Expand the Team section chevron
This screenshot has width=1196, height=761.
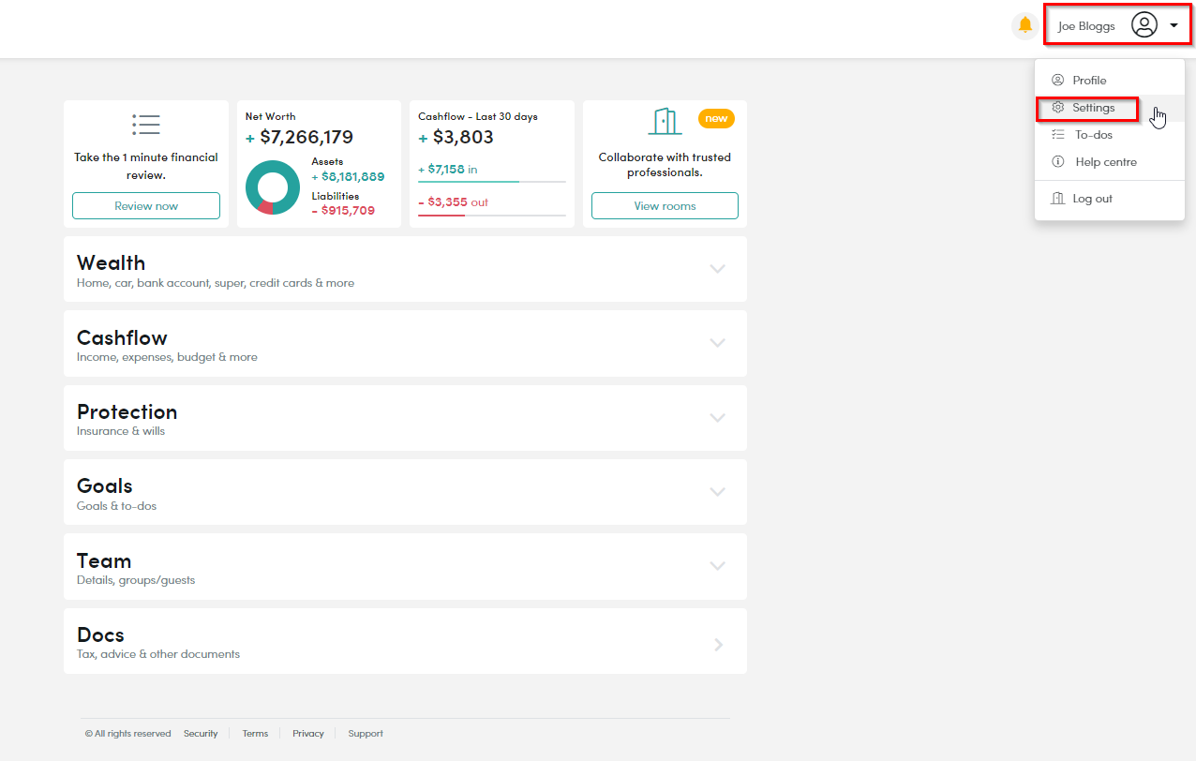point(718,566)
